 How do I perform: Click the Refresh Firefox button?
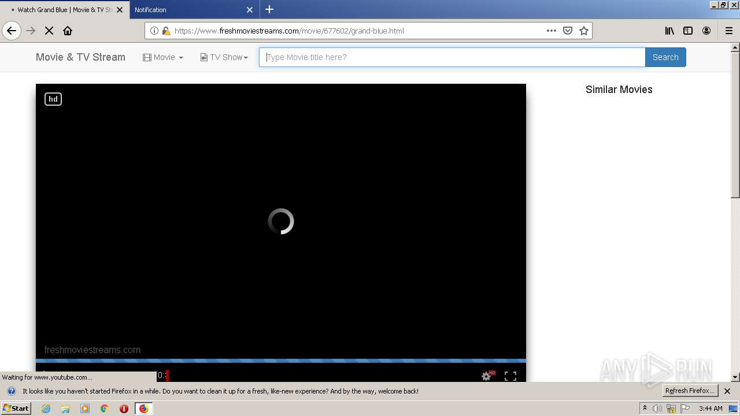click(x=690, y=391)
